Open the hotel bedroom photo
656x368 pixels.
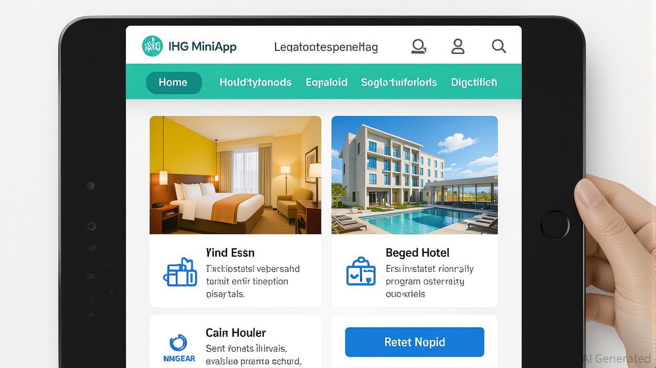click(x=235, y=175)
